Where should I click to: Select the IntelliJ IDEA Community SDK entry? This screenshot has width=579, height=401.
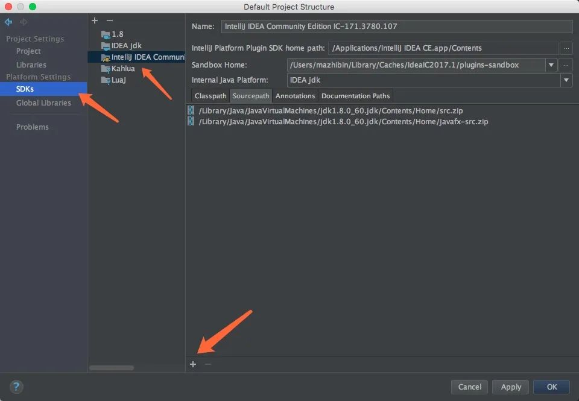(136, 57)
